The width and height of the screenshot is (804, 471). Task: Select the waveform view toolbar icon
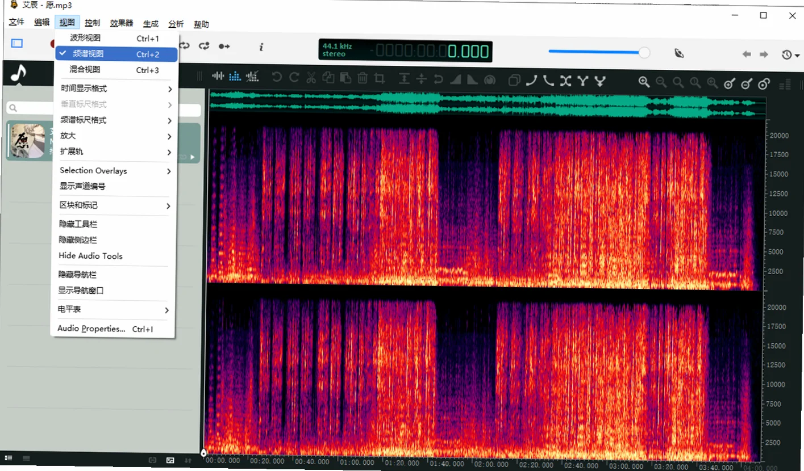(218, 75)
